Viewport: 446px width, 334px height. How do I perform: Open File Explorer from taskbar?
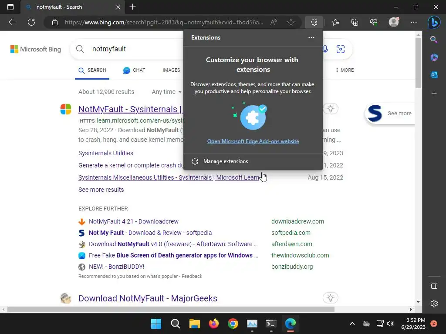pos(195,324)
